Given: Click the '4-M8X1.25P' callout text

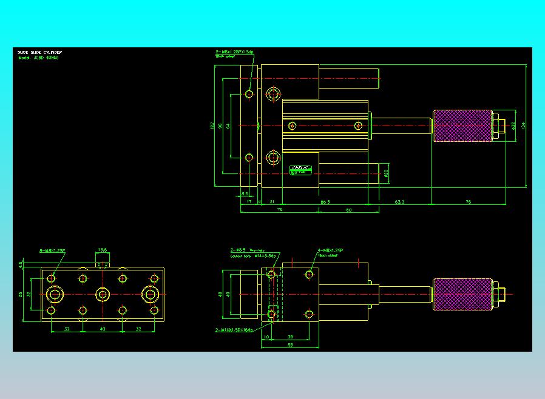Looking at the screenshot, I should pos(330,250).
